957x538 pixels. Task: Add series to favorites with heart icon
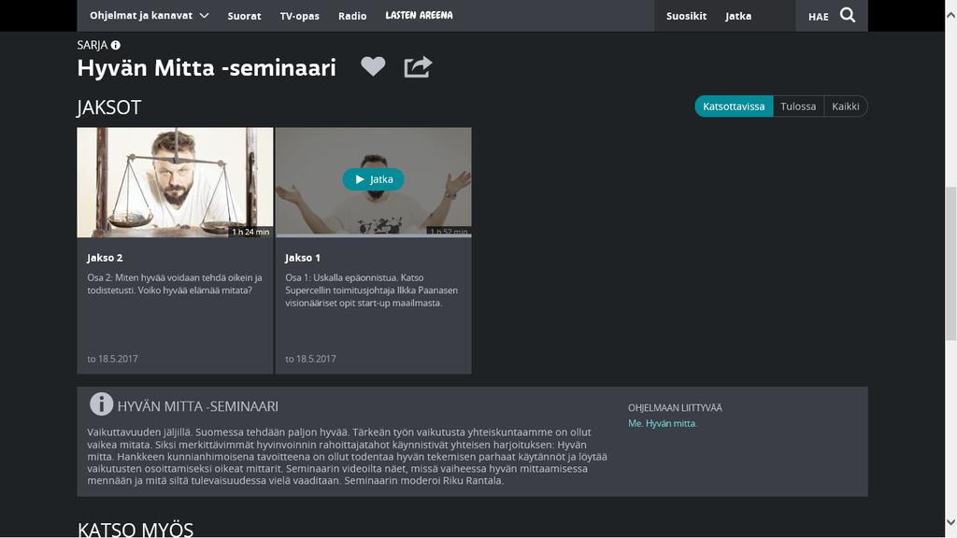click(373, 66)
